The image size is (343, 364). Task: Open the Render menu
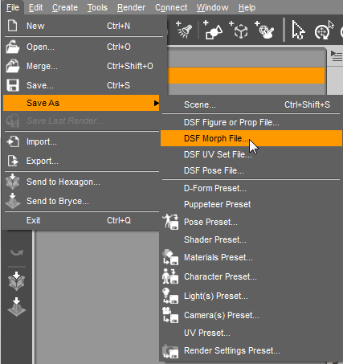click(x=131, y=7)
